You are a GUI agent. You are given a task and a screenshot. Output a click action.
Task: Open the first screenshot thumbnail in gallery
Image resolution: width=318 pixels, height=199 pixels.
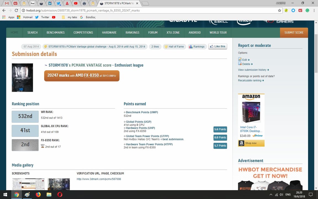[x=28, y=184]
